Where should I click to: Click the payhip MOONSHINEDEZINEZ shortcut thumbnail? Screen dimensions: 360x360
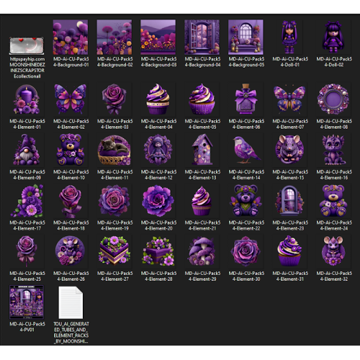coord(27,45)
